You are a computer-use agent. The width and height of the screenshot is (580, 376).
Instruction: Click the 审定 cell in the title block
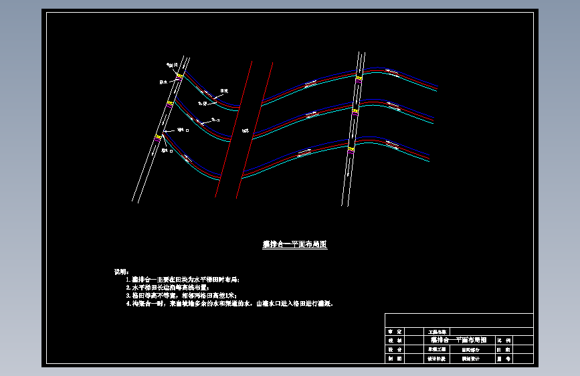coord(395,332)
